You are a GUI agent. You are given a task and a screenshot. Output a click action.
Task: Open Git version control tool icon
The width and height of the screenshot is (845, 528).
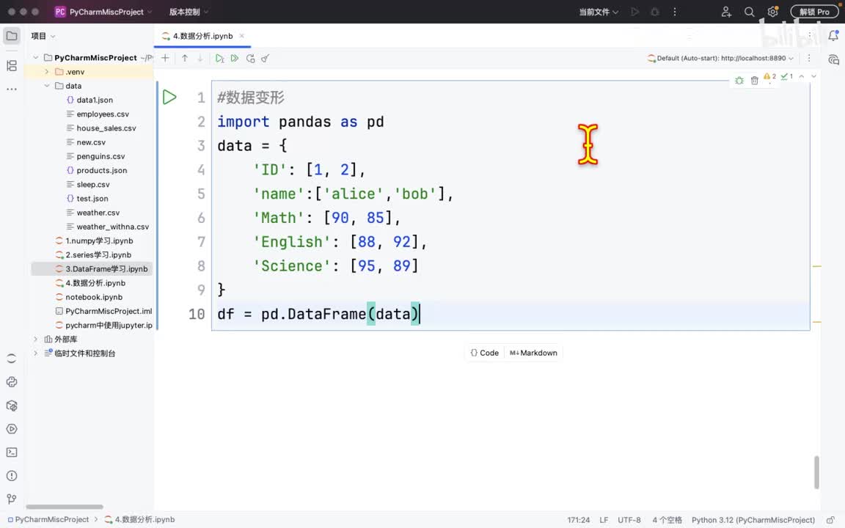pyautogui.click(x=11, y=499)
